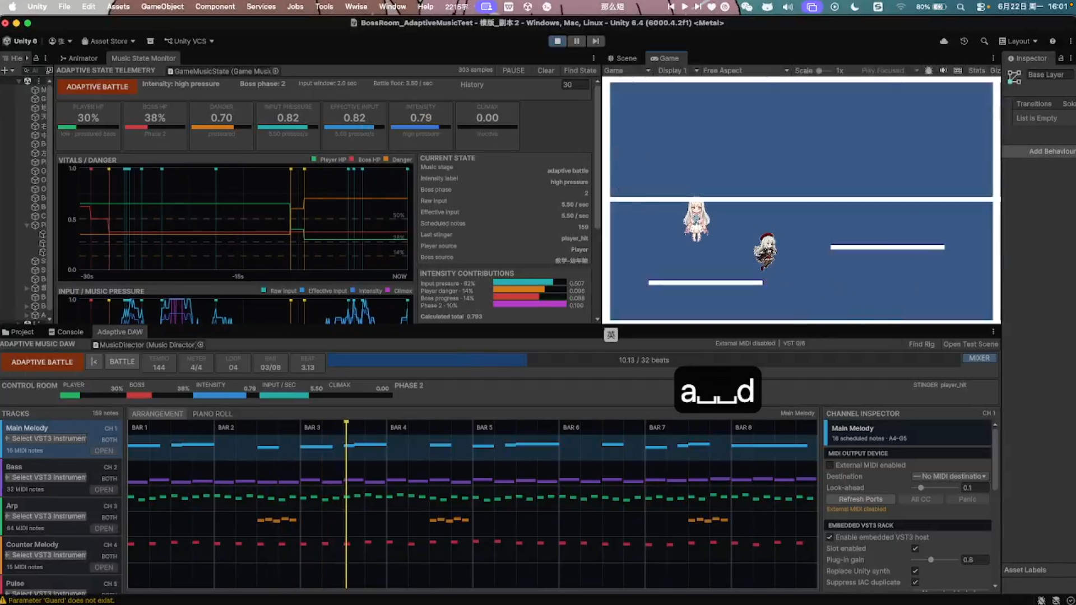Click the Find State button

pyautogui.click(x=580, y=71)
